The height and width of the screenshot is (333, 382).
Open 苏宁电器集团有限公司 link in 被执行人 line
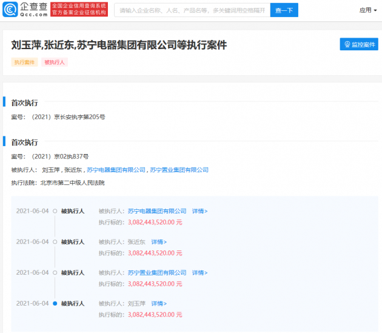tap(116, 170)
